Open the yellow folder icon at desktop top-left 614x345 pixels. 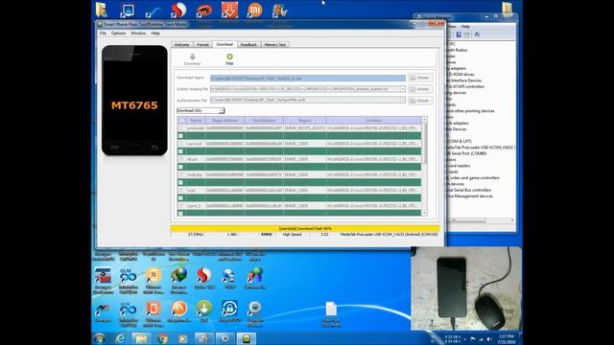coord(102,11)
